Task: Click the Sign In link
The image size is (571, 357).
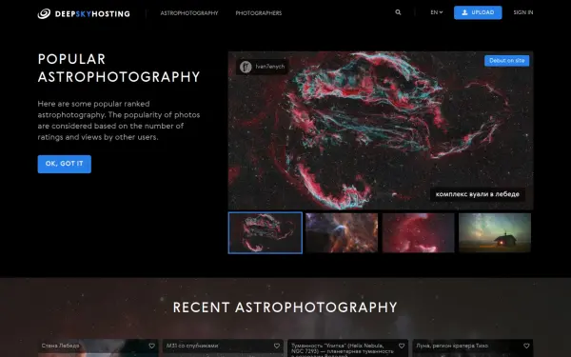Action: click(522, 12)
